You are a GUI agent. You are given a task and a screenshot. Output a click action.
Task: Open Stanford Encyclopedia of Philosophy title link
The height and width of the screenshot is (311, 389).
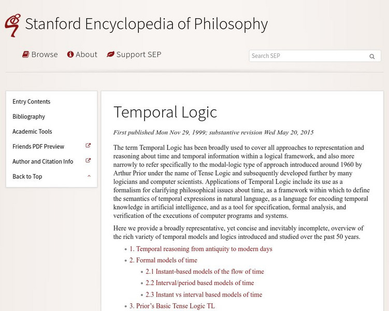click(x=146, y=24)
